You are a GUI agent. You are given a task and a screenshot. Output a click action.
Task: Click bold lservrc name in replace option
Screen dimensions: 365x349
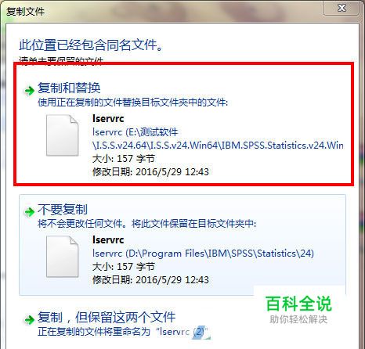[108, 118]
